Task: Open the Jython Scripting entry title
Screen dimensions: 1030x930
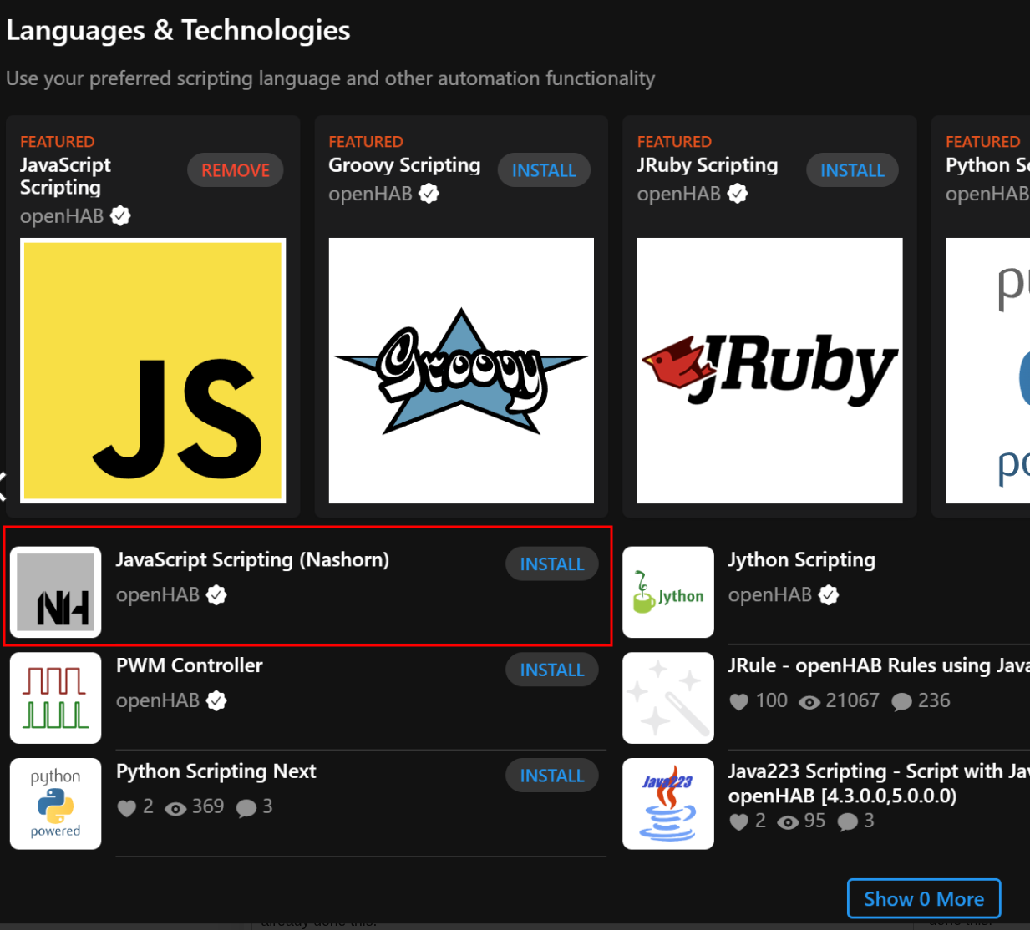Action: click(801, 559)
